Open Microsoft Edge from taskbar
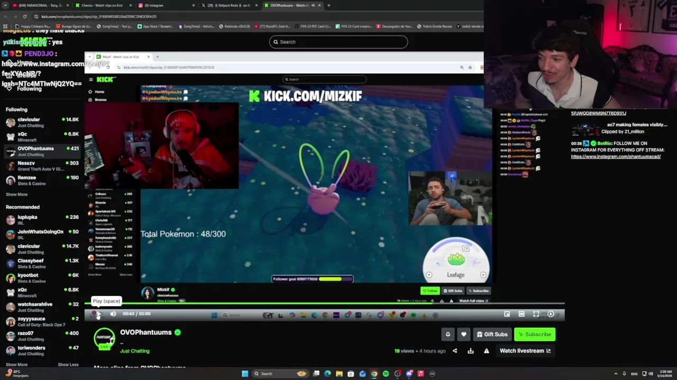This screenshot has width=677, height=380. pyautogui.click(x=327, y=374)
